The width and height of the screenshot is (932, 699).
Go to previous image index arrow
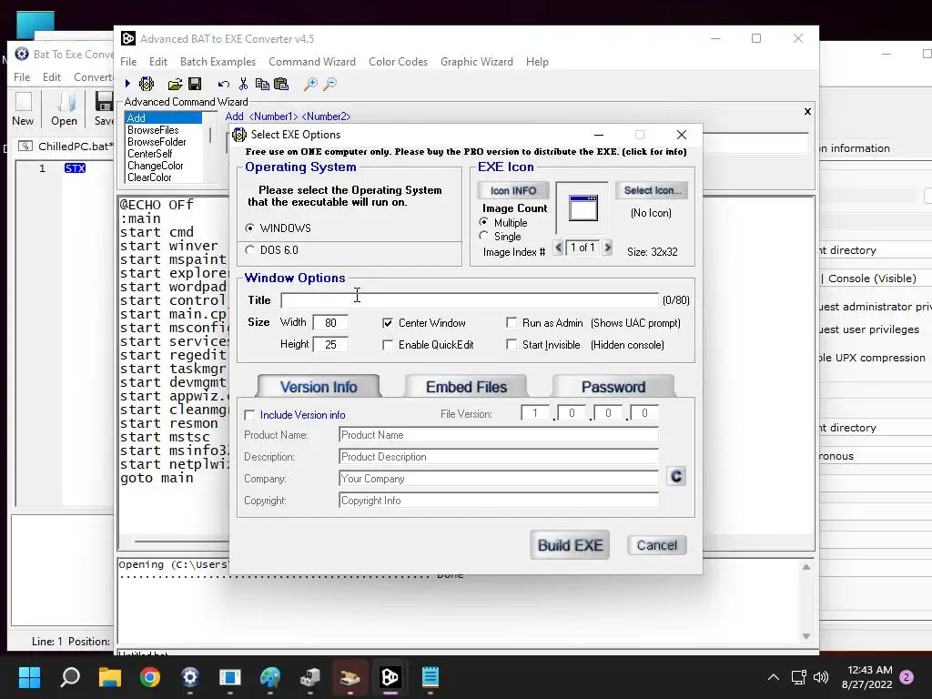pyautogui.click(x=558, y=248)
